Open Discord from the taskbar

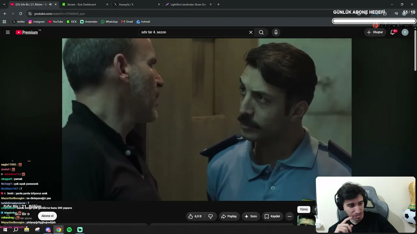48,230
